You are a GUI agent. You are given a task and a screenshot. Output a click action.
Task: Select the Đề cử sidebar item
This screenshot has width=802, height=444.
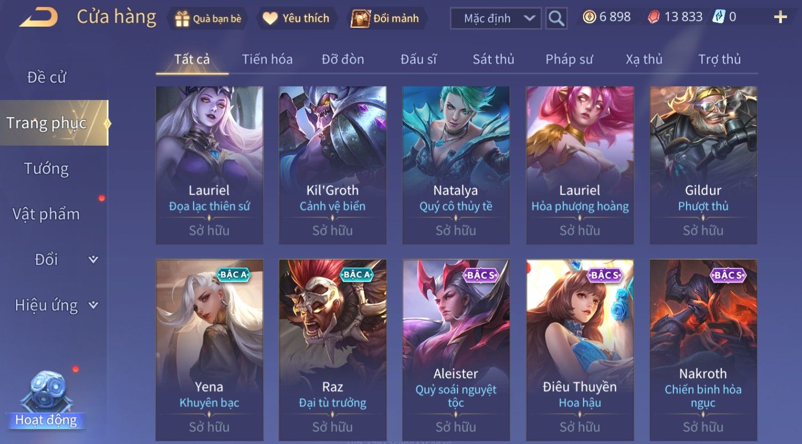pyautogui.click(x=46, y=77)
